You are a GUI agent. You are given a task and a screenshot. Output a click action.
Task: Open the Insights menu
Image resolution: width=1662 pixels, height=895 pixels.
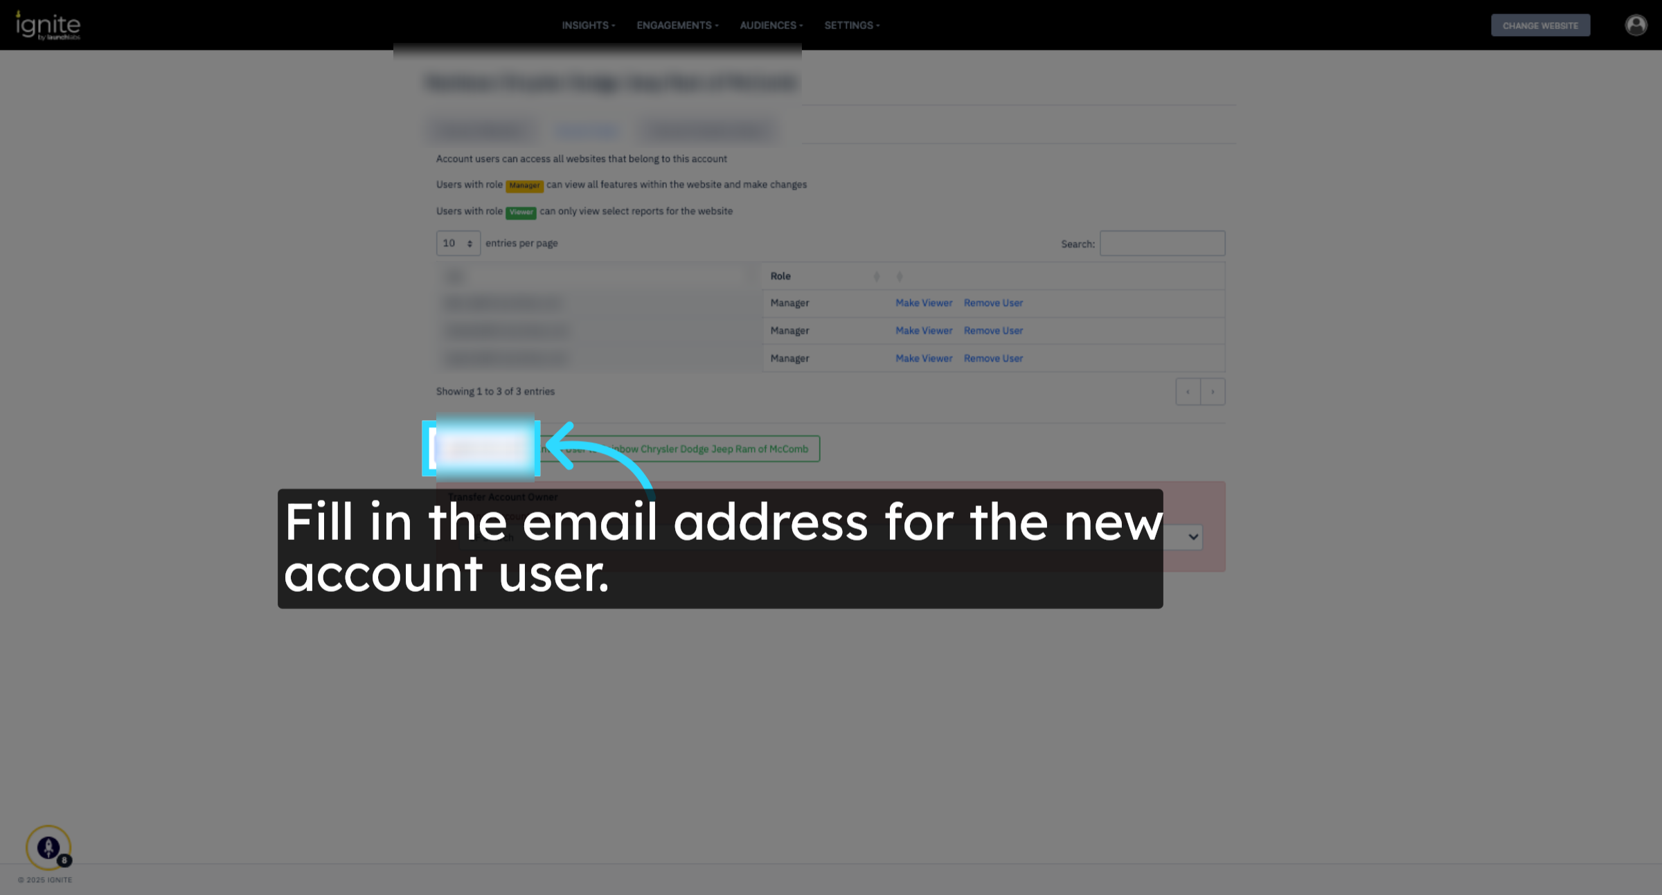(588, 26)
